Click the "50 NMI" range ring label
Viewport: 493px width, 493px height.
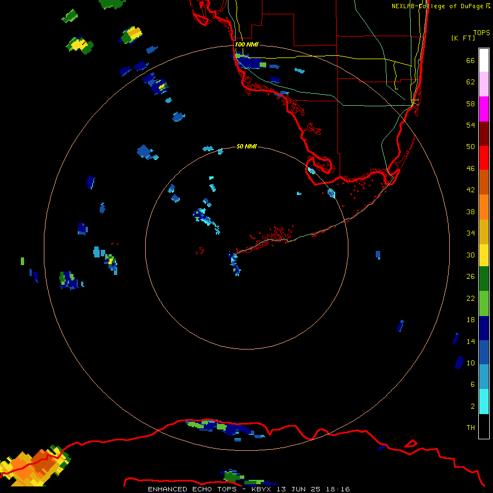coord(246,146)
